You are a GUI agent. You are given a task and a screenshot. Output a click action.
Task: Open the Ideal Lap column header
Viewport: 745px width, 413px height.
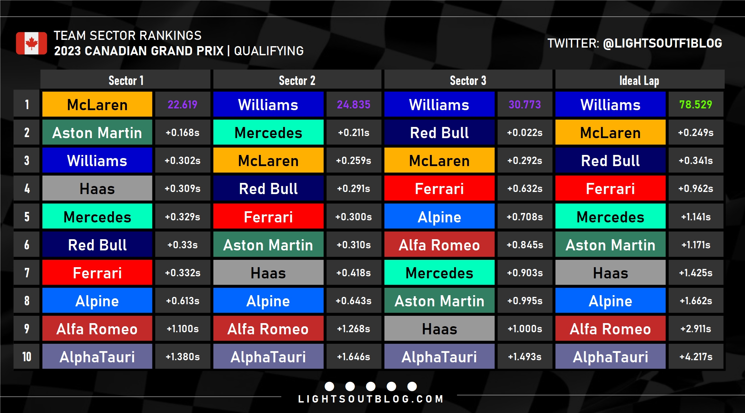coord(639,80)
